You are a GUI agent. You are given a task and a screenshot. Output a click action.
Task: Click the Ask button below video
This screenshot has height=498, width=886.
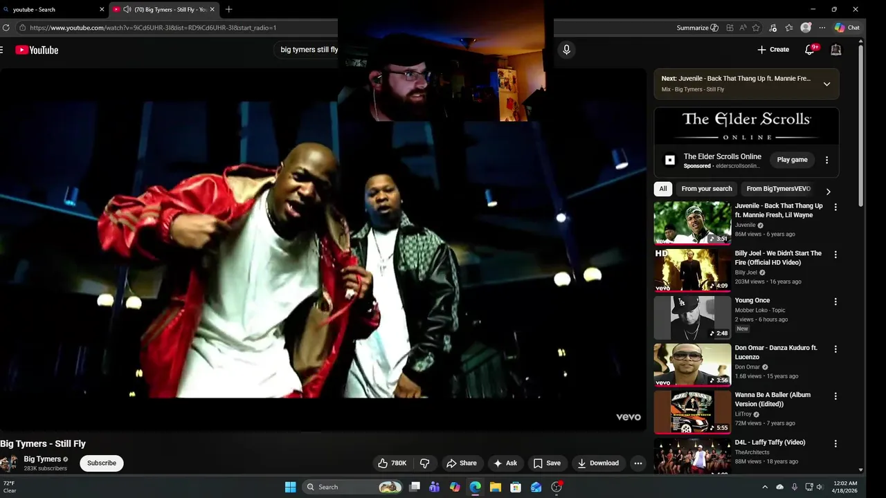tap(505, 463)
